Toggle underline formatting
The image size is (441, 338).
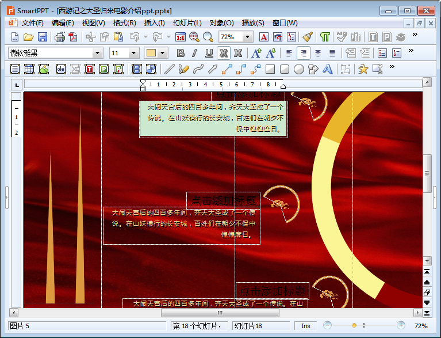click(209, 53)
